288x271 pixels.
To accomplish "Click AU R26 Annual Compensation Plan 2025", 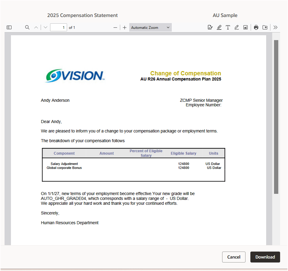I will point(181,79).
